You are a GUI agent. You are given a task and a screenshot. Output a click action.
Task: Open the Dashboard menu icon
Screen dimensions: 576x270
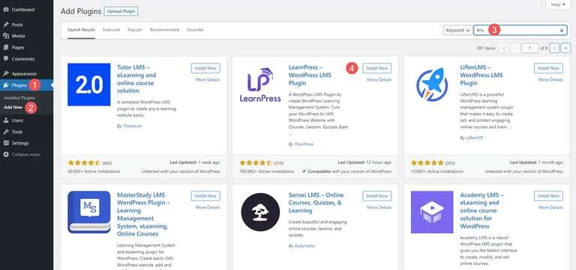[6, 10]
